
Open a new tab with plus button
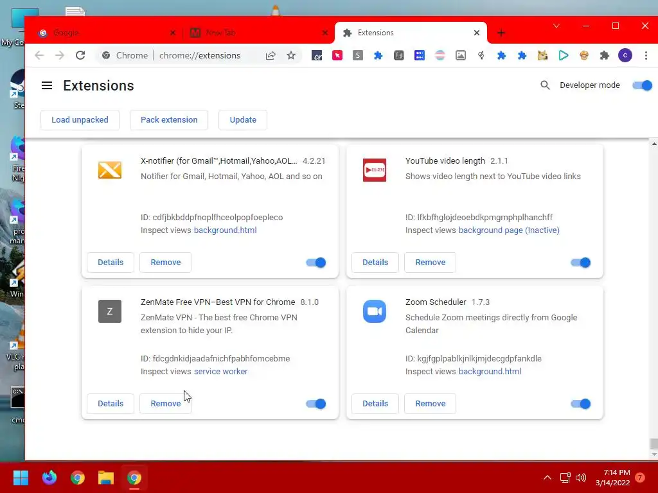[501, 33]
